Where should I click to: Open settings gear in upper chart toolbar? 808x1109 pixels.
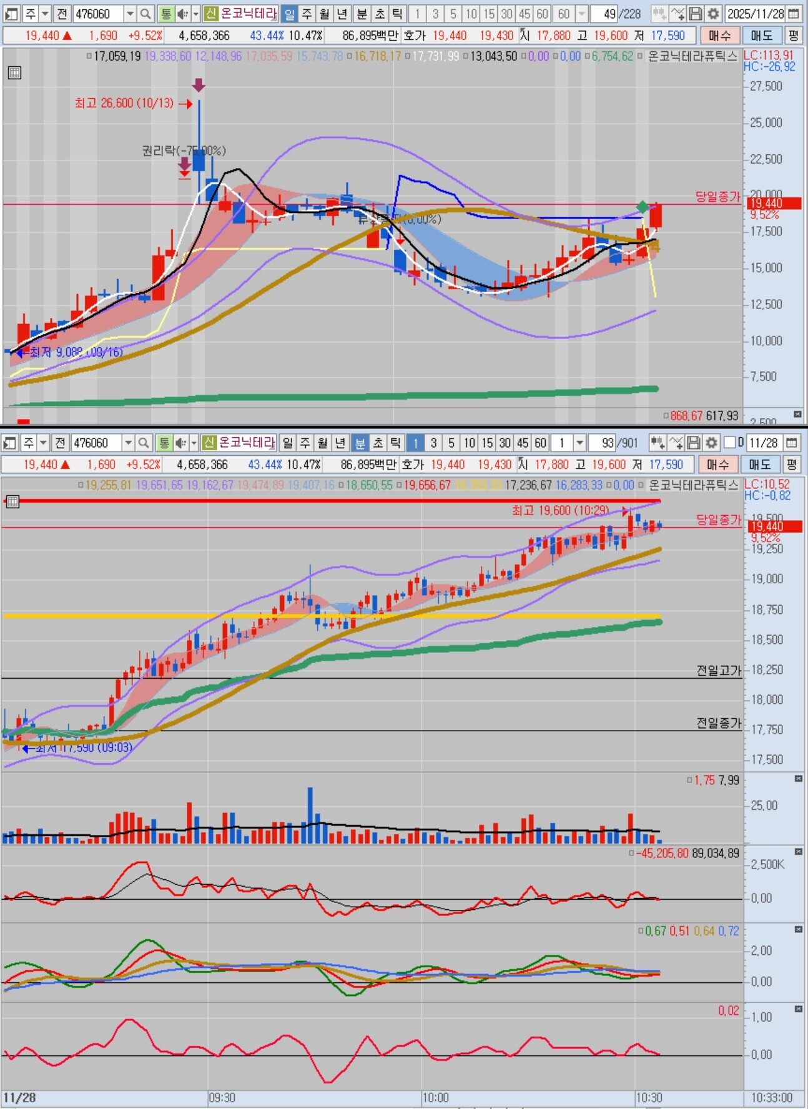713,14
